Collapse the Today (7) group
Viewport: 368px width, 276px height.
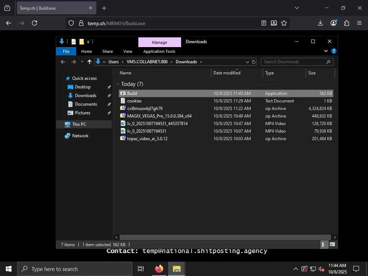pyautogui.click(x=118, y=84)
